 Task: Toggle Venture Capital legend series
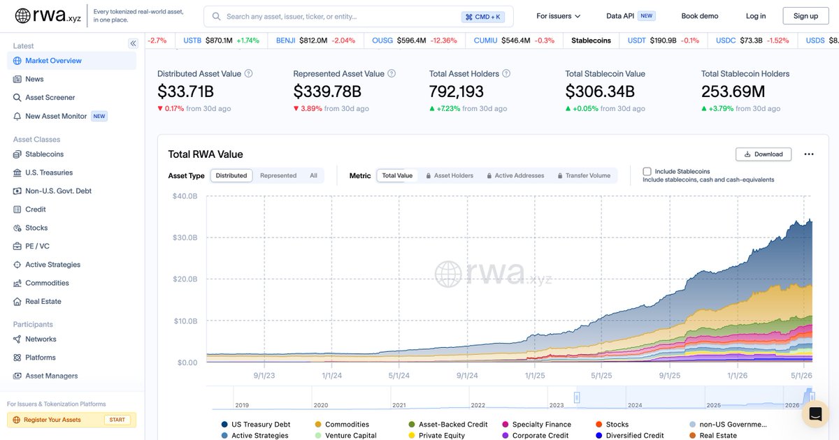pyautogui.click(x=345, y=435)
